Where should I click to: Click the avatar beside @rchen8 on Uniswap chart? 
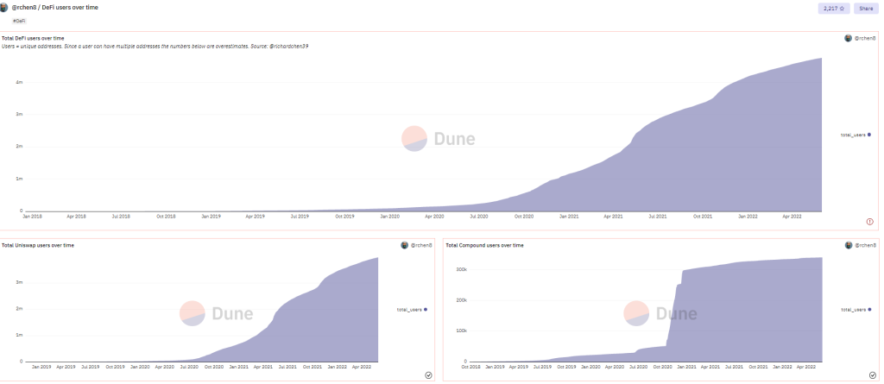click(x=404, y=245)
